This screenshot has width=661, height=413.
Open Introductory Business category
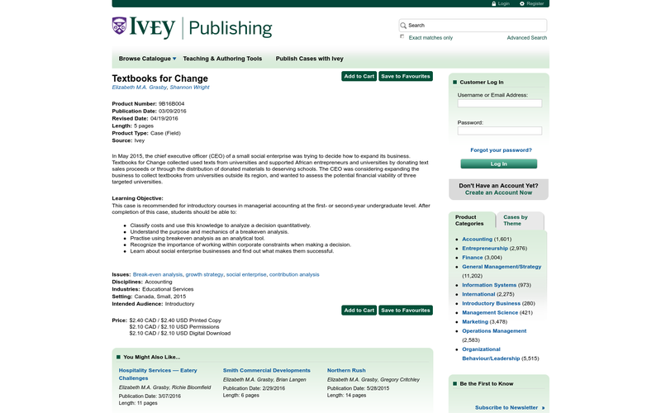coord(491,303)
